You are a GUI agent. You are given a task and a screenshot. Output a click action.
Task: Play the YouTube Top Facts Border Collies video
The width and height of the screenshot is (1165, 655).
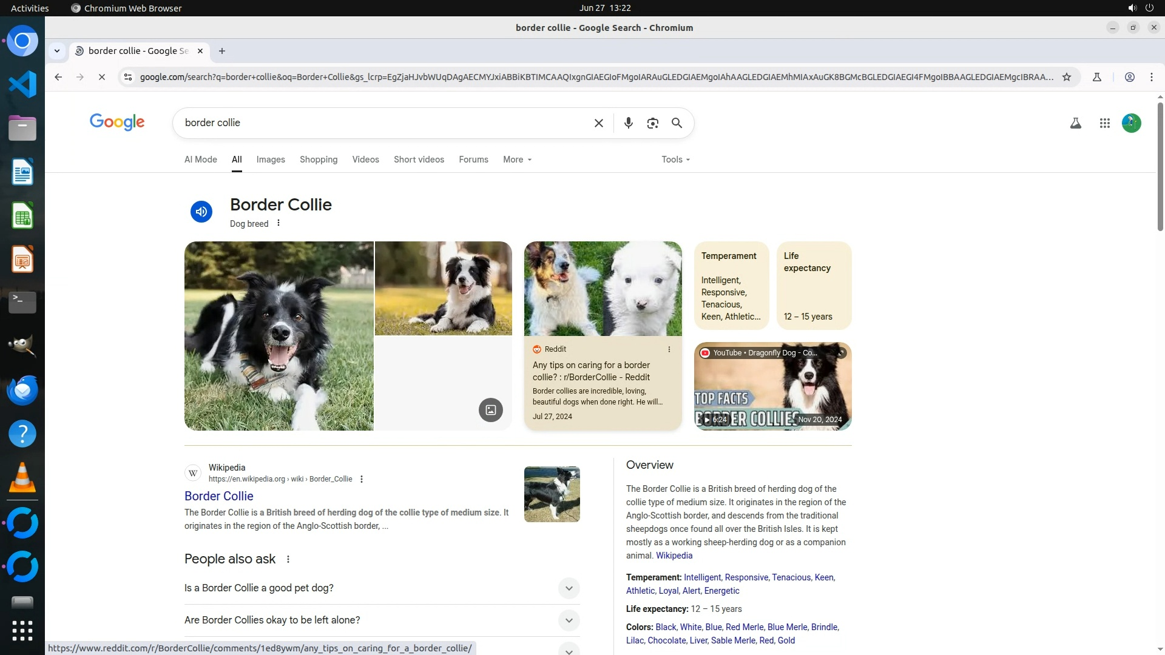point(772,387)
